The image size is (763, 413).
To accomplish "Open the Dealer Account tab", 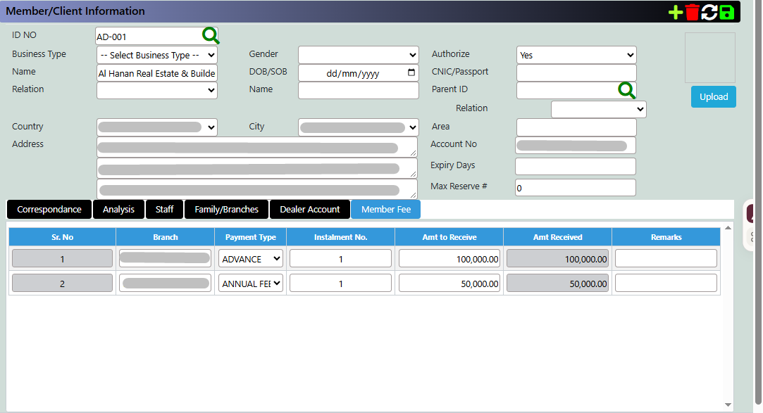I will [309, 210].
